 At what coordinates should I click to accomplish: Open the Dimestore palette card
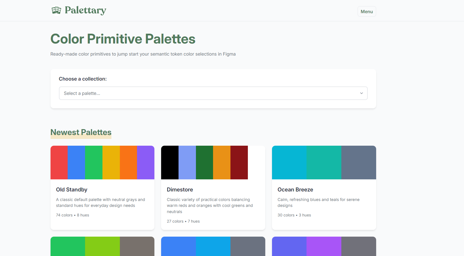213,188
